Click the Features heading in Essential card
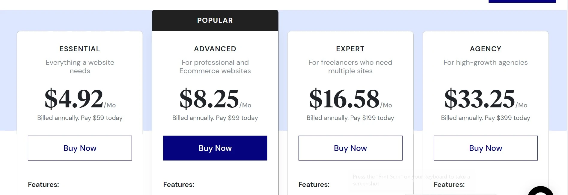 click(43, 184)
